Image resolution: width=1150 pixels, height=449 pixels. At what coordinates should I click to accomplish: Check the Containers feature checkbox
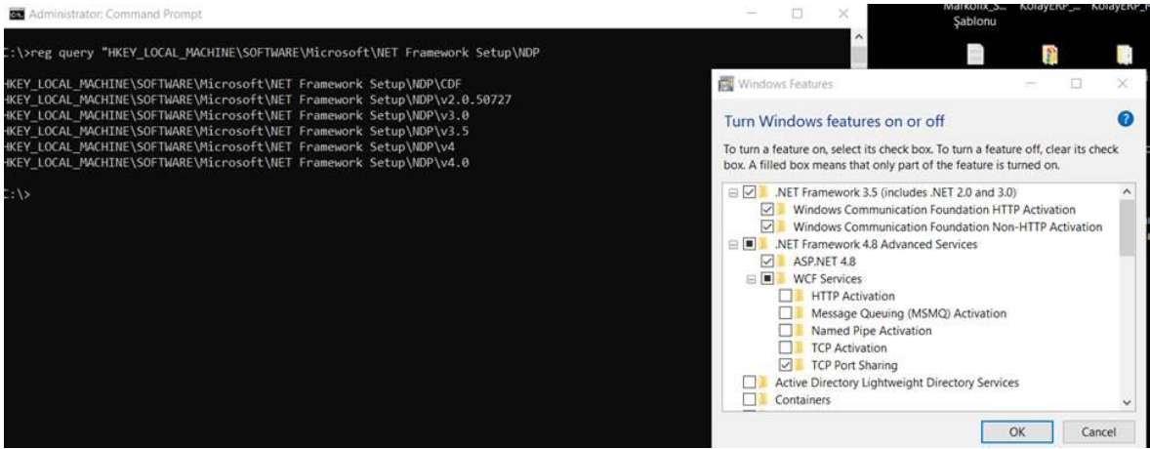click(x=749, y=400)
